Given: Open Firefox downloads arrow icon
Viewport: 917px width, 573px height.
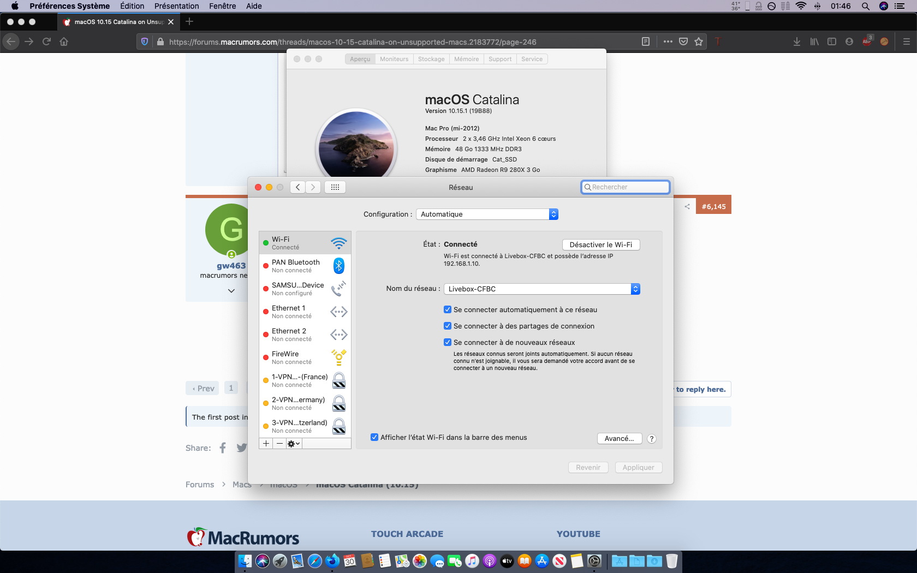Looking at the screenshot, I should [x=797, y=41].
